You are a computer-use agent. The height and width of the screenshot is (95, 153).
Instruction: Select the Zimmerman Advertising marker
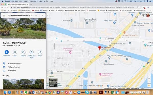pyautogui.click(x=92, y=83)
